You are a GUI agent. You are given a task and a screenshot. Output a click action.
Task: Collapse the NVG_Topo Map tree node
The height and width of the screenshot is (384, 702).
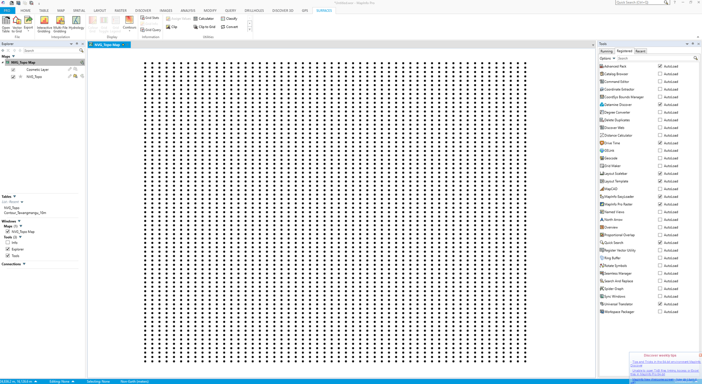click(x=3, y=62)
